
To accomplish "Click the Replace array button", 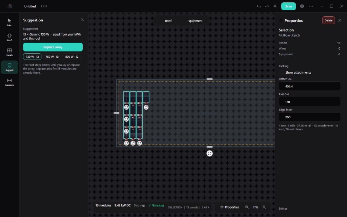I will pyautogui.click(x=53, y=47).
